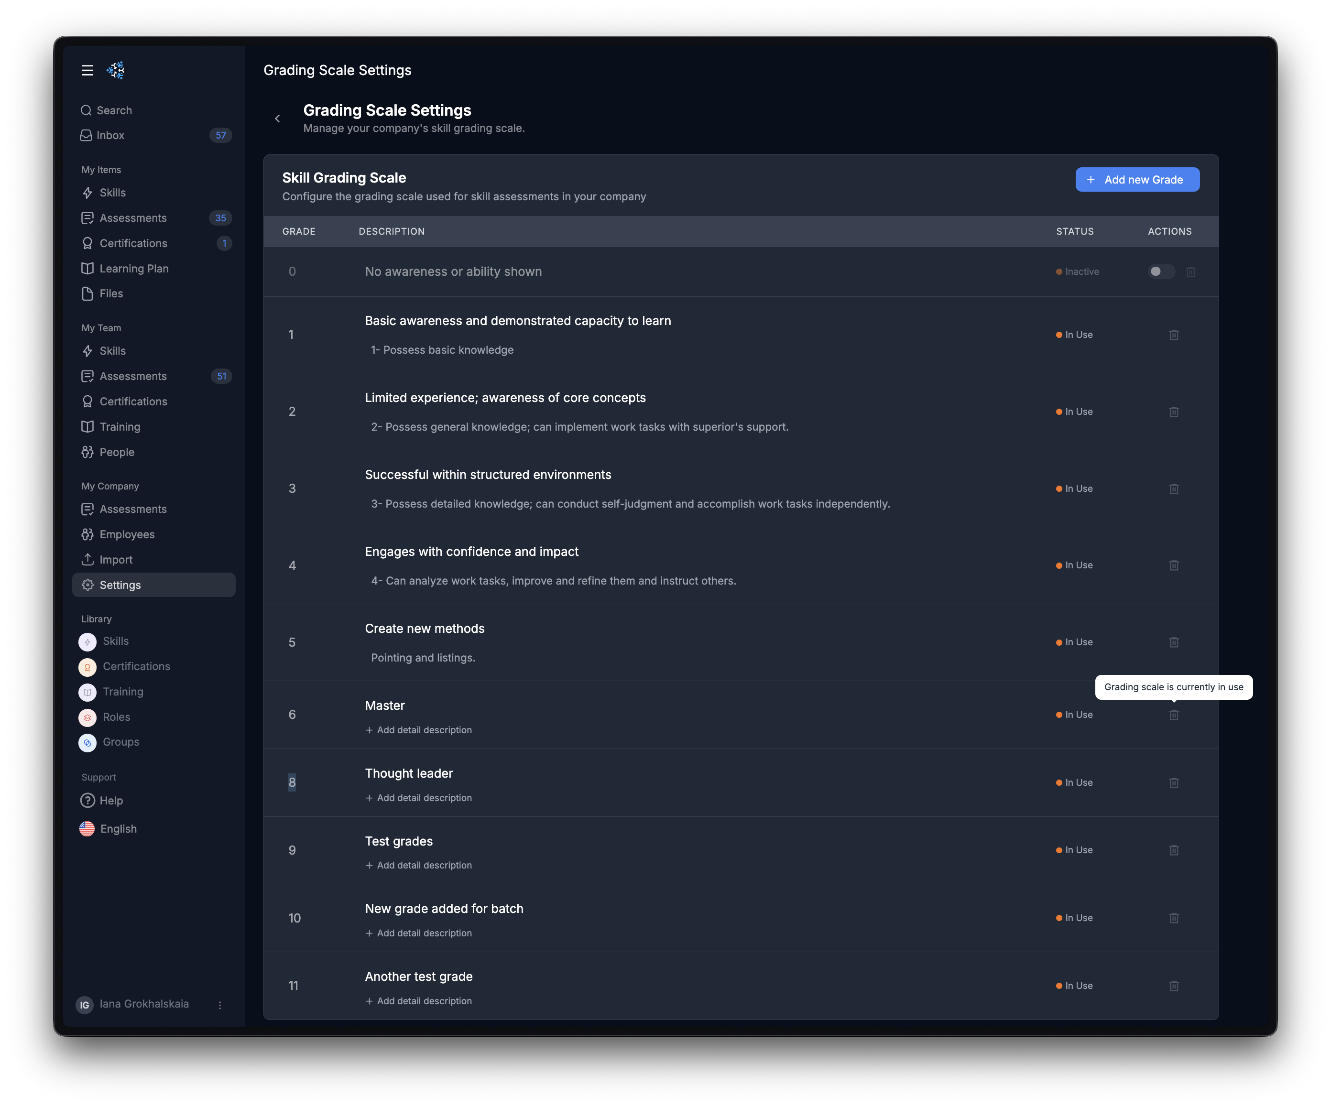
Task: Open user options three-dot menu
Action: click(x=220, y=1004)
